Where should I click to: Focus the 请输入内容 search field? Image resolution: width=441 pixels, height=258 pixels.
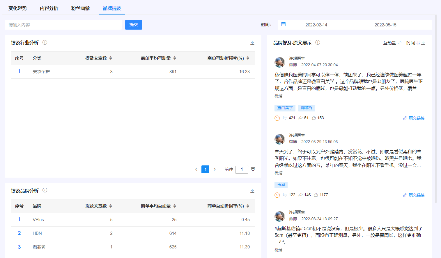click(x=63, y=25)
